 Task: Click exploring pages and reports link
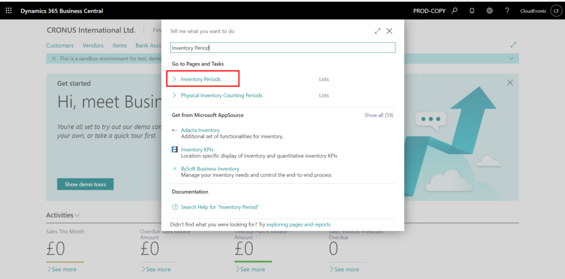[x=299, y=224]
